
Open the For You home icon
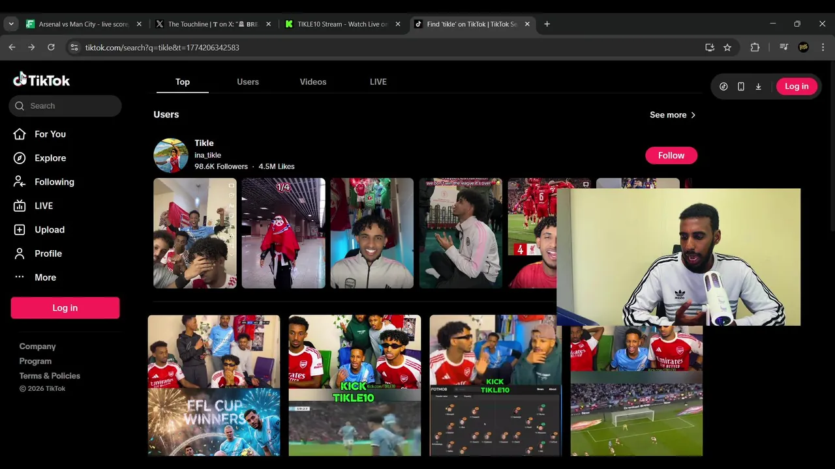coord(20,134)
